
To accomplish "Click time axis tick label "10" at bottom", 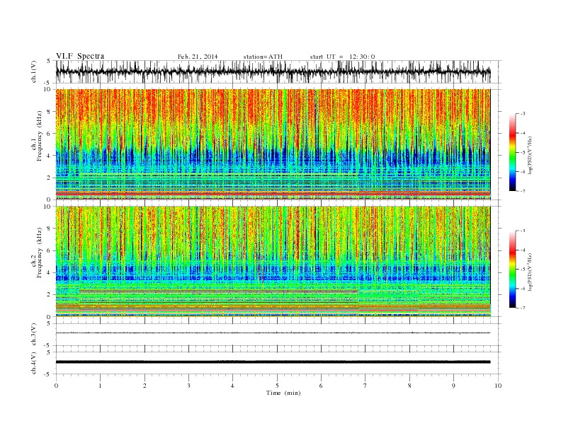I will point(498,386).
